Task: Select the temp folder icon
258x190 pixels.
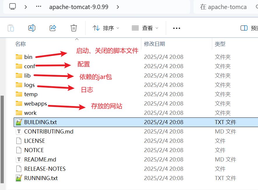Action: 19,94
